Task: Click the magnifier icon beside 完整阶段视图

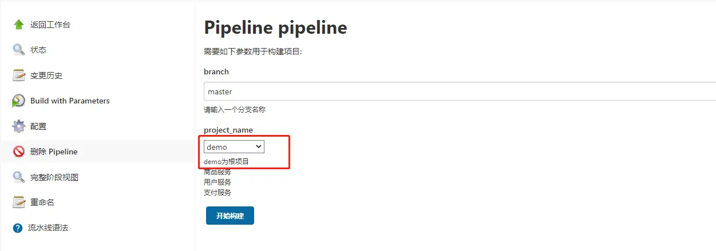Action: tap(19, 177)
